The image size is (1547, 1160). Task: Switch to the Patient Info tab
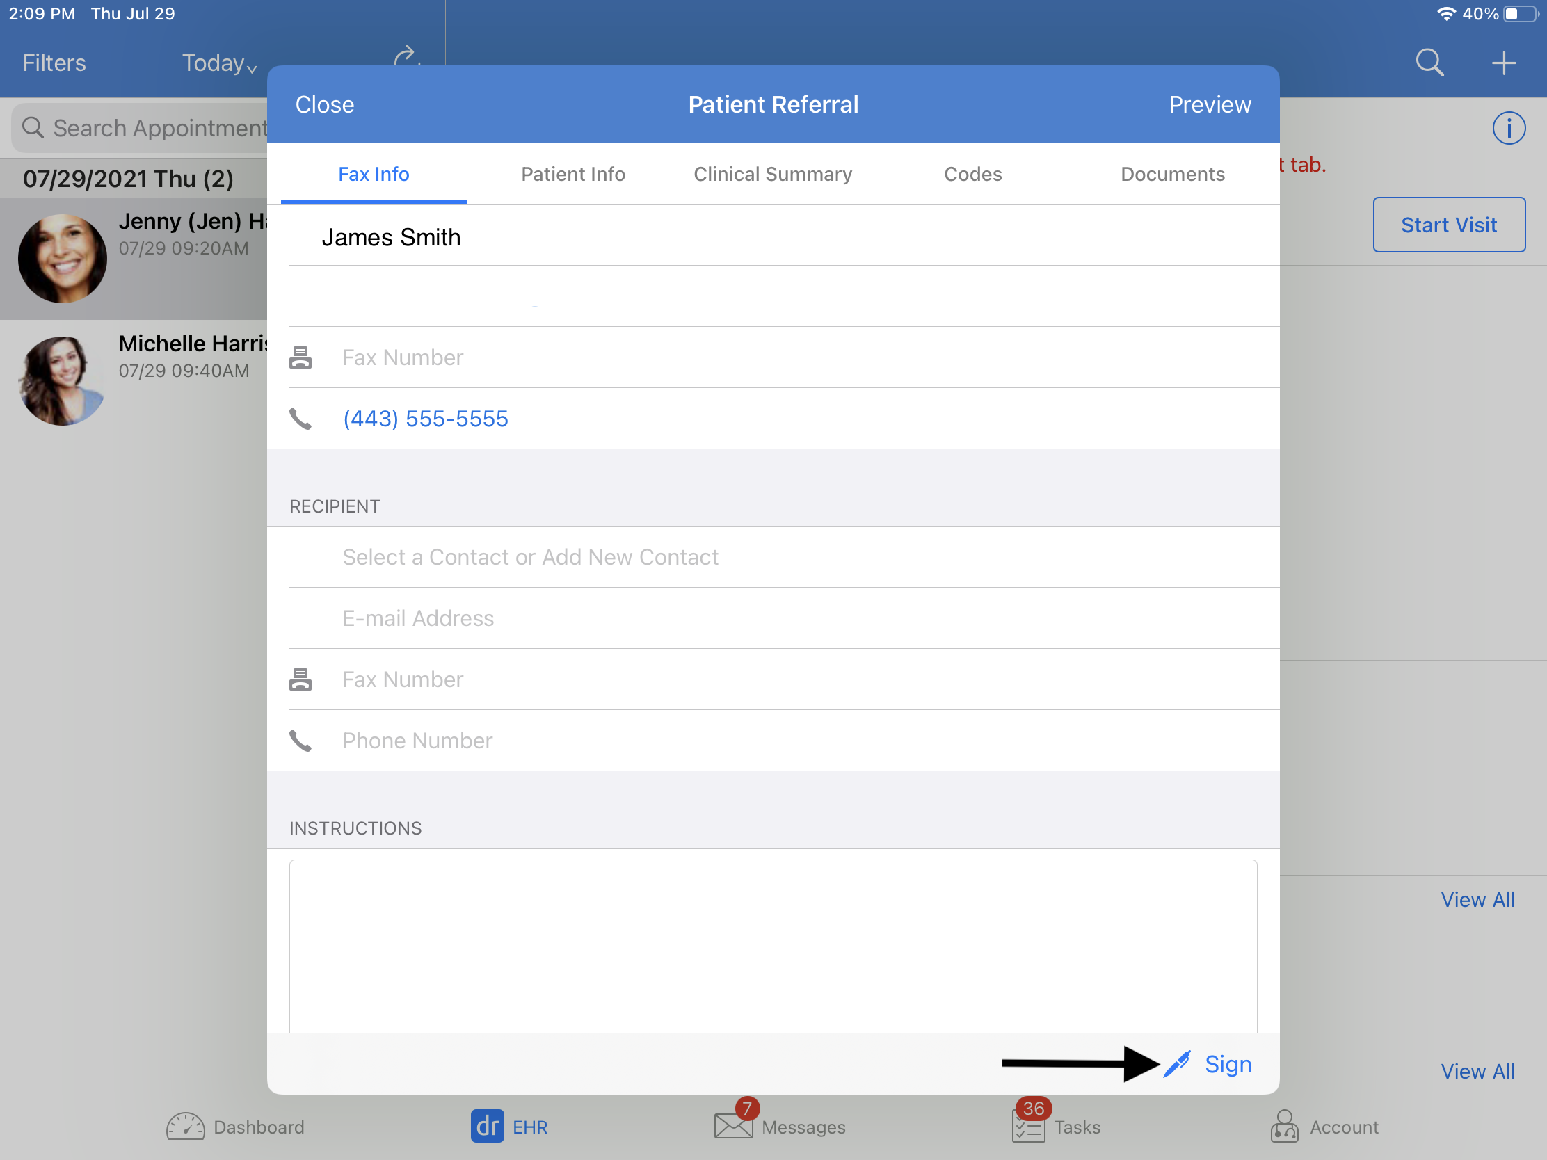pyautogui.click(x=572, y=174)
